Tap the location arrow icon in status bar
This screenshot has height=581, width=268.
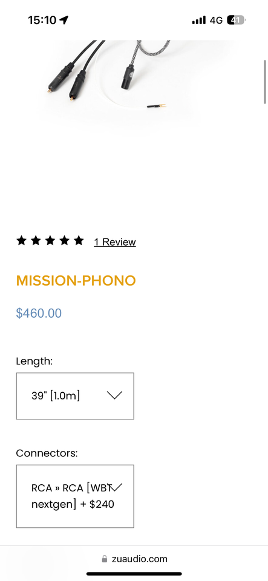pos(64,20)
